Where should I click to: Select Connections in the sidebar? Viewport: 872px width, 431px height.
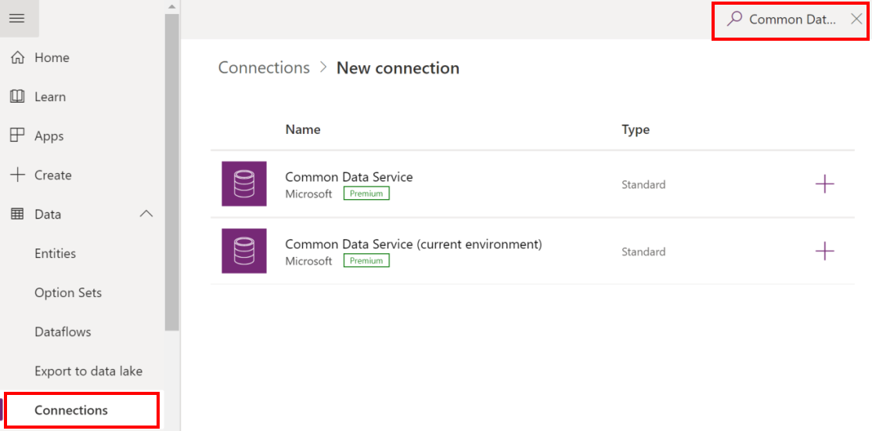(82, 411)
